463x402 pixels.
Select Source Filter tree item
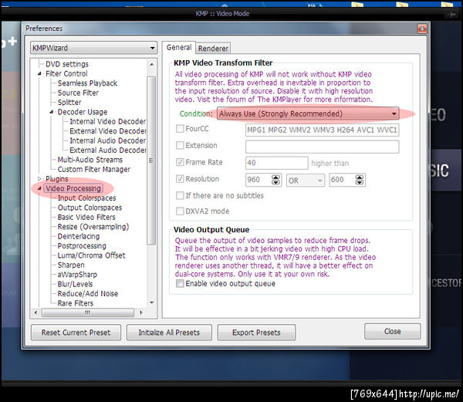[78, 93]
